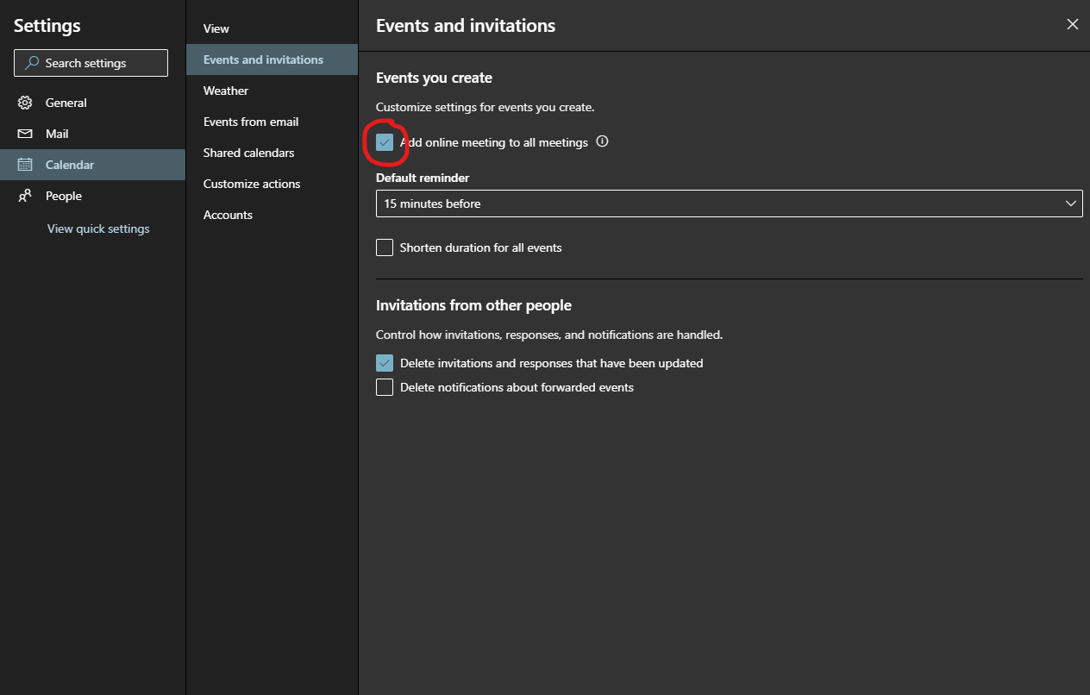Click the Mail envelope icon

pyautogui.click(x=25, y=134)
